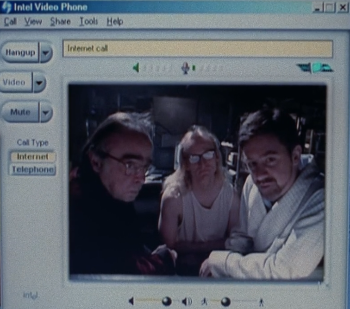Click the running person motion icon
This screenshot has width=350, height=309.
pos(204,302)
